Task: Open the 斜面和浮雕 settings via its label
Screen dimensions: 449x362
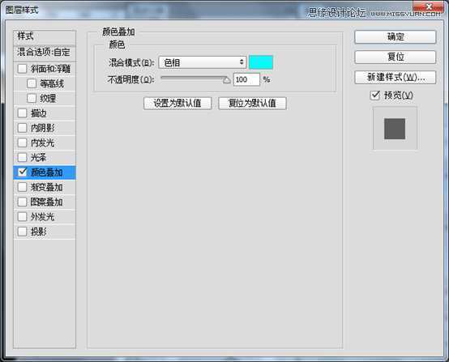Action: pos(50,69)
